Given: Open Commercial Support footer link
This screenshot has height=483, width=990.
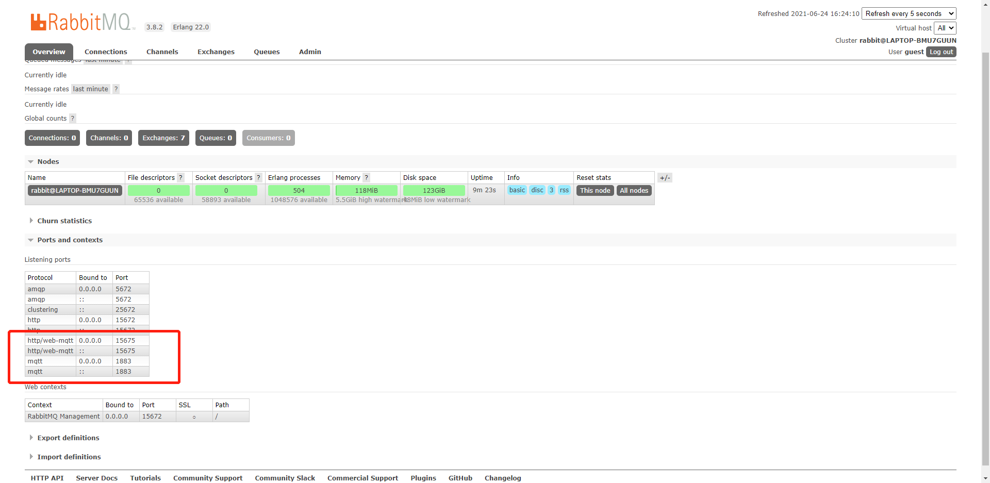Looking at the screenshot, I should coord(363,478).
